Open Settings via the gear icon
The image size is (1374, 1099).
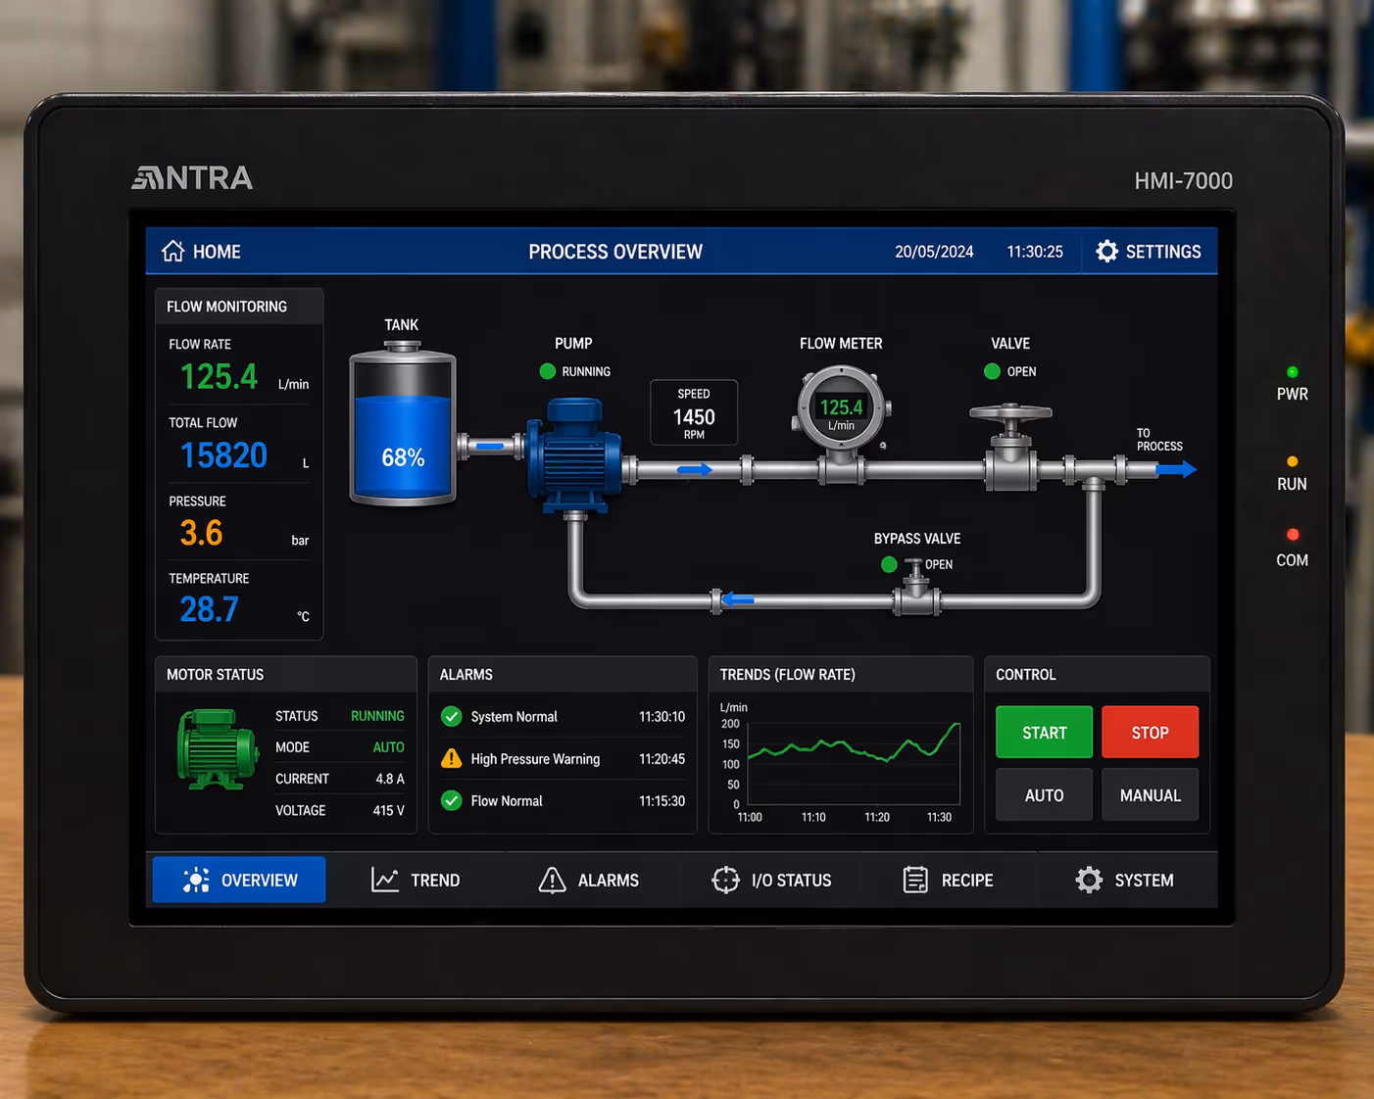[x=1106, y=252]
